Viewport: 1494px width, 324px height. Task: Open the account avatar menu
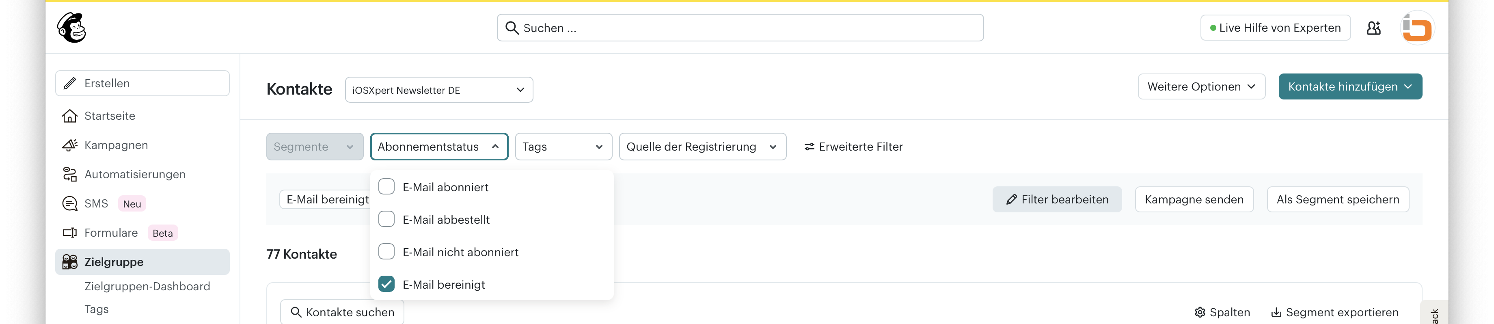(x=1417, y=28)
